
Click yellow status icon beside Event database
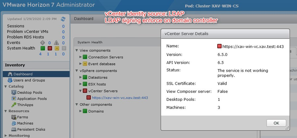pos(85,64)
